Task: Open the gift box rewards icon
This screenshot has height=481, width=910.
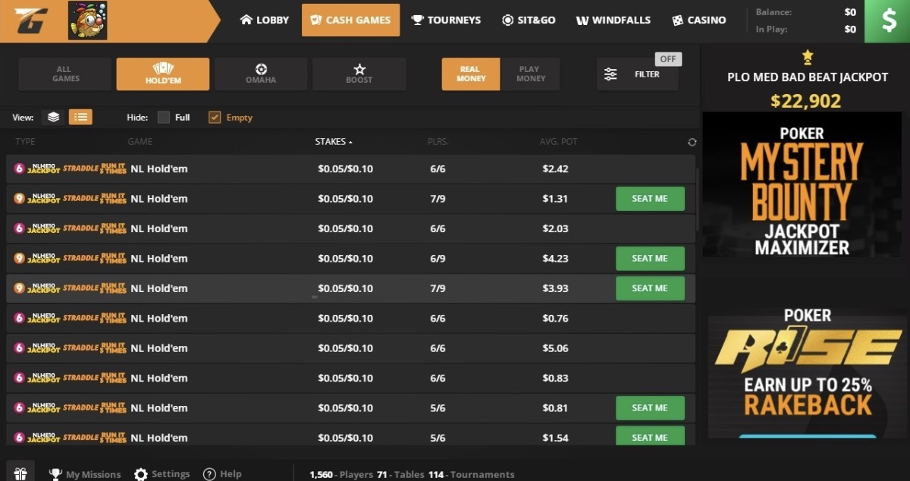Action: point(20,473)
